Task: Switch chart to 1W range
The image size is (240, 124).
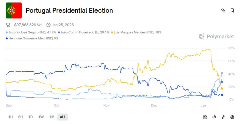Action: [x=41, y=117]
